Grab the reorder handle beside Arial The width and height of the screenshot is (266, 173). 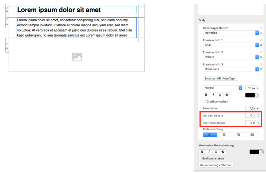pyautogui.click(x=261, y=45)
